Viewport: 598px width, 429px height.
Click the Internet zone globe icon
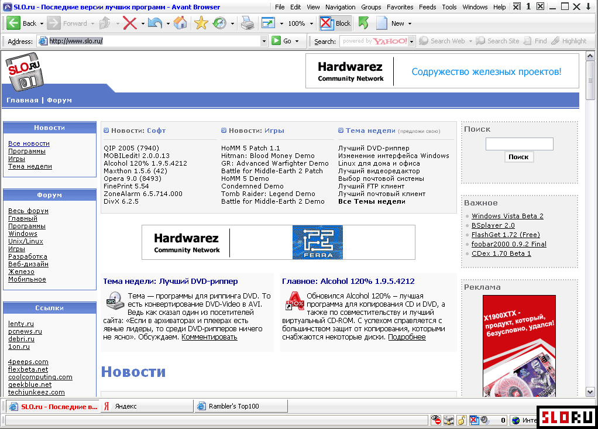[x=516, y=420]
